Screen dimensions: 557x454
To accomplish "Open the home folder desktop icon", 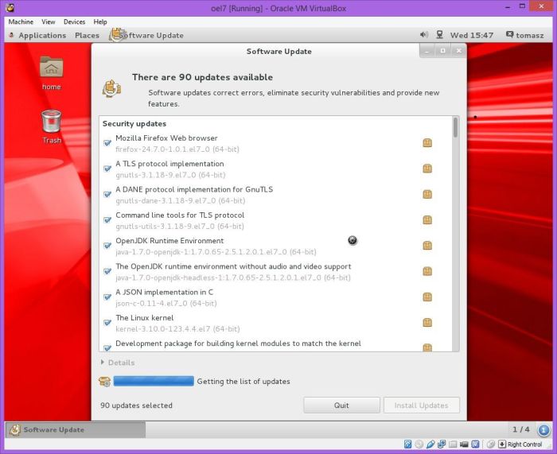I will pyautogui.click(x=51, y=72).
